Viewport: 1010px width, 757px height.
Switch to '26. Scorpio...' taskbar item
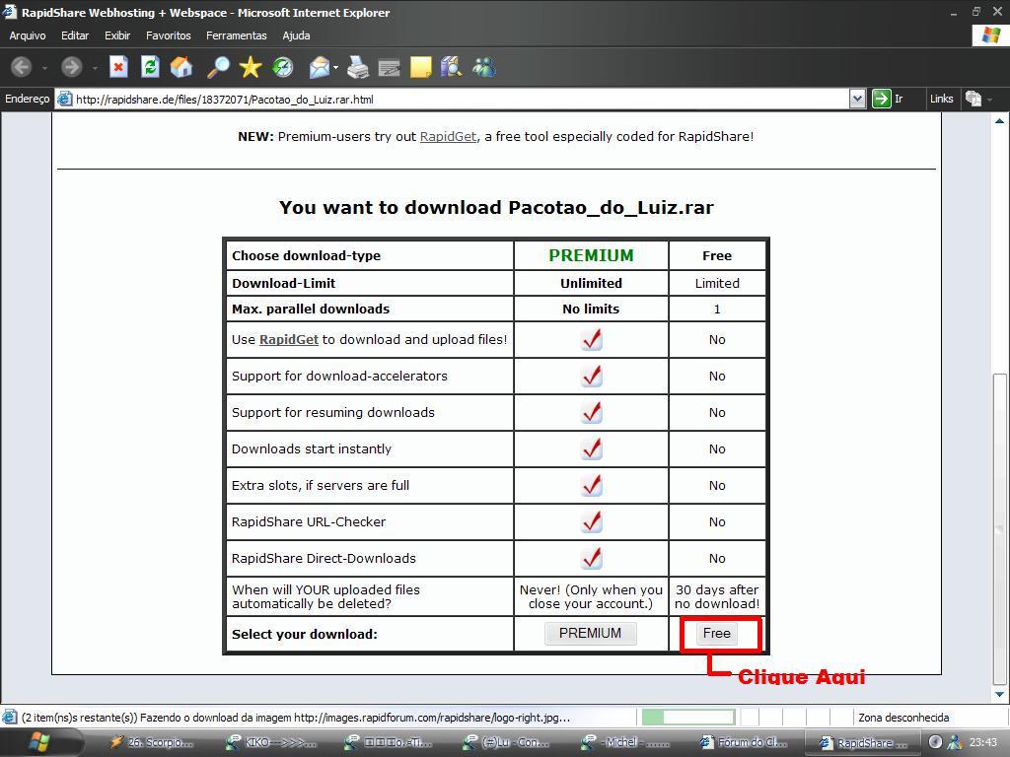point(151,743)
